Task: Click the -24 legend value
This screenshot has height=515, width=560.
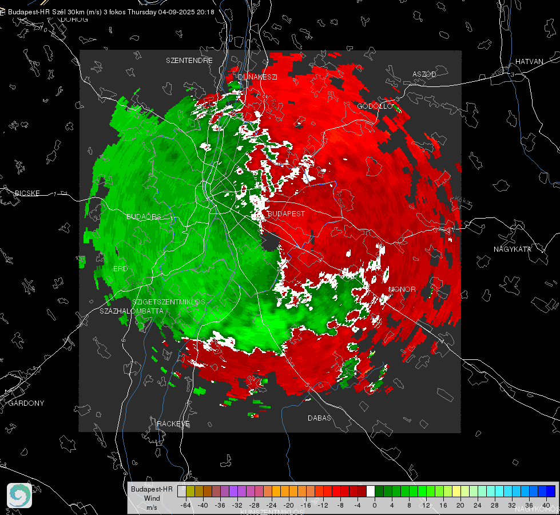Action: pyautogui.click(x=272, y=505)
